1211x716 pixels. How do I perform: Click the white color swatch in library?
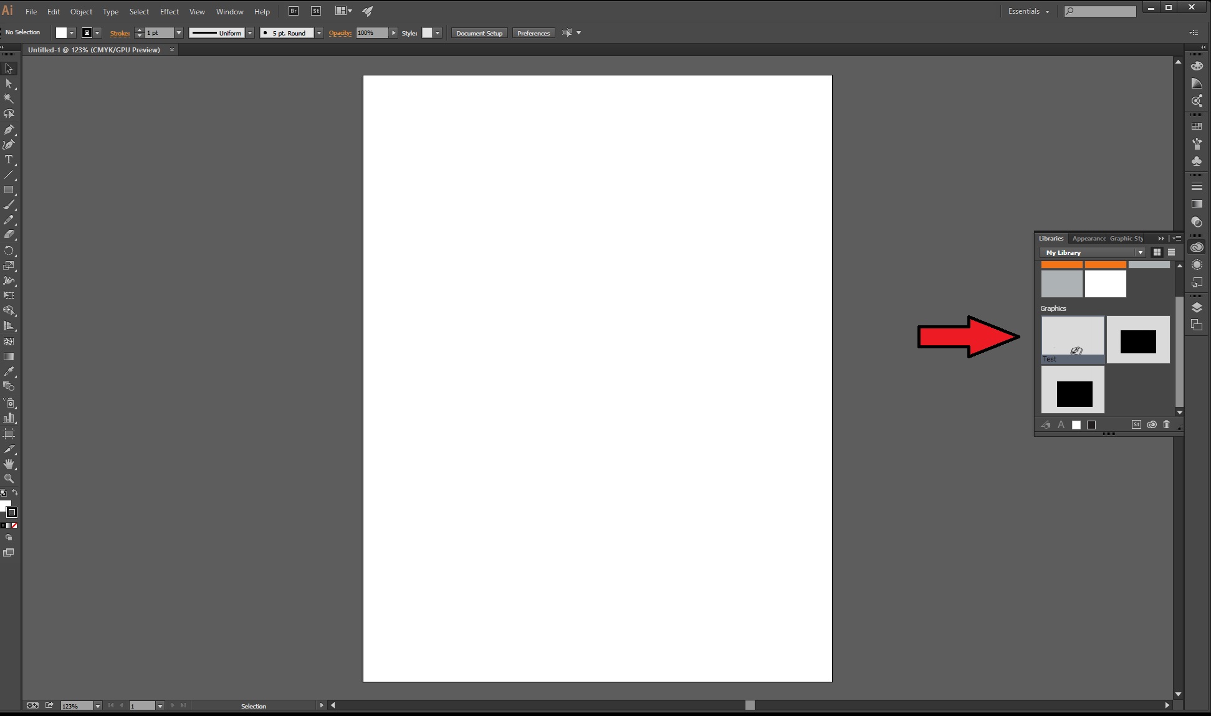1106,284
